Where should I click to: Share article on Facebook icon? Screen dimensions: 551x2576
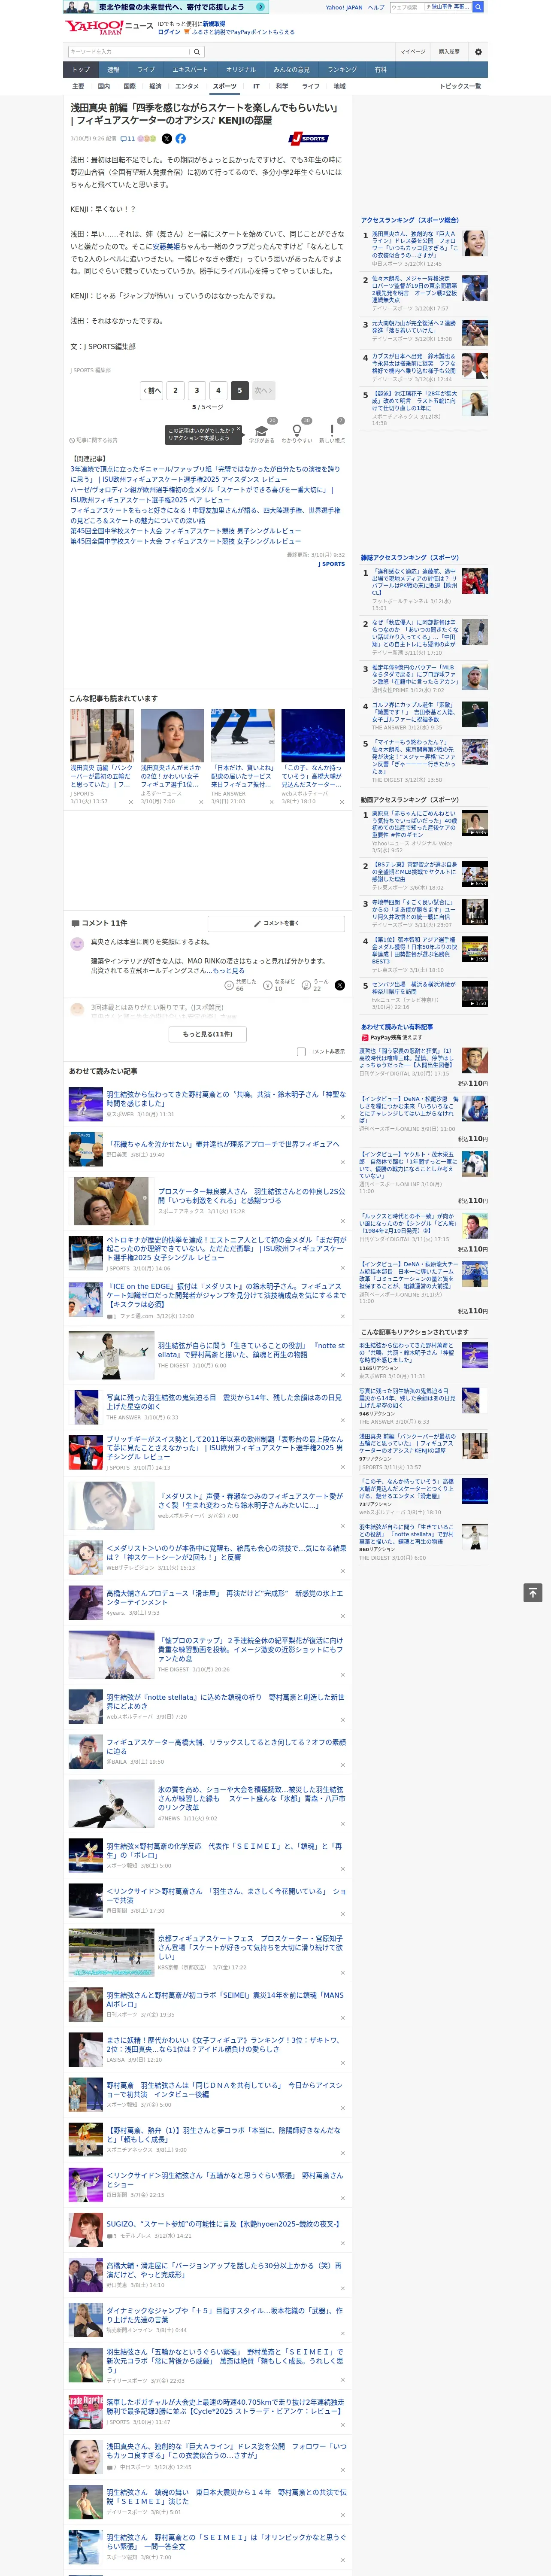(181, 139)
